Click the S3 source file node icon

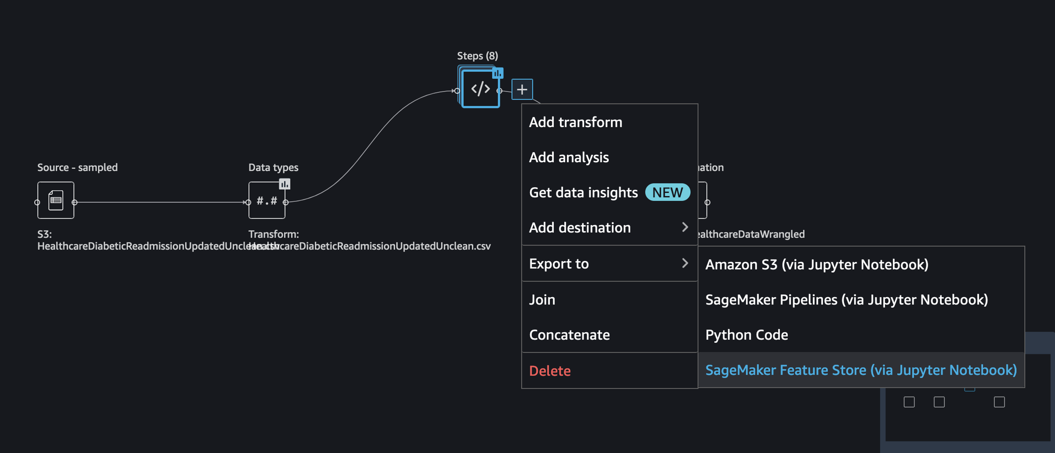coord(56,200)
